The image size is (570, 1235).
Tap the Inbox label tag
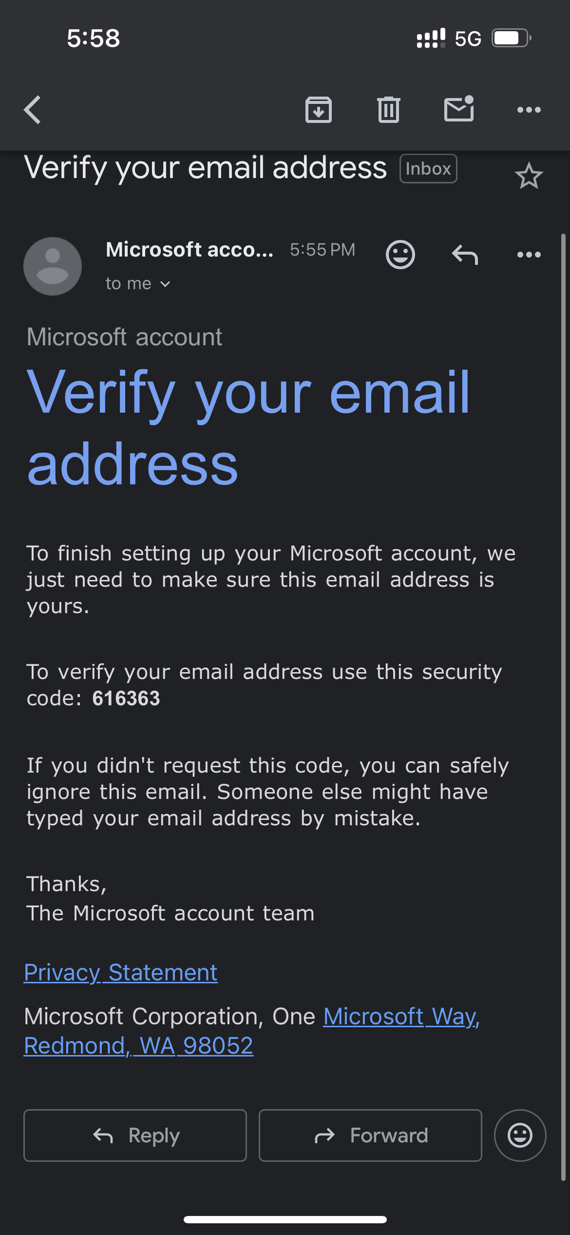point(428,169)
